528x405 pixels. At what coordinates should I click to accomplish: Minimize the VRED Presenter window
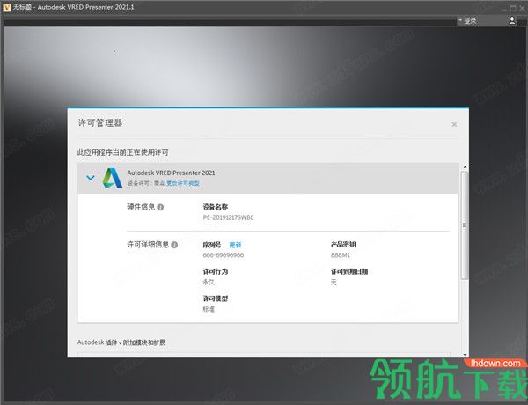pyautogui.click(x=504, y=9)
